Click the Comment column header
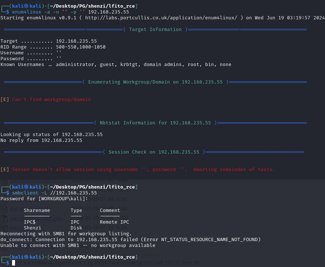325x267 pixels. click(110, 210)
